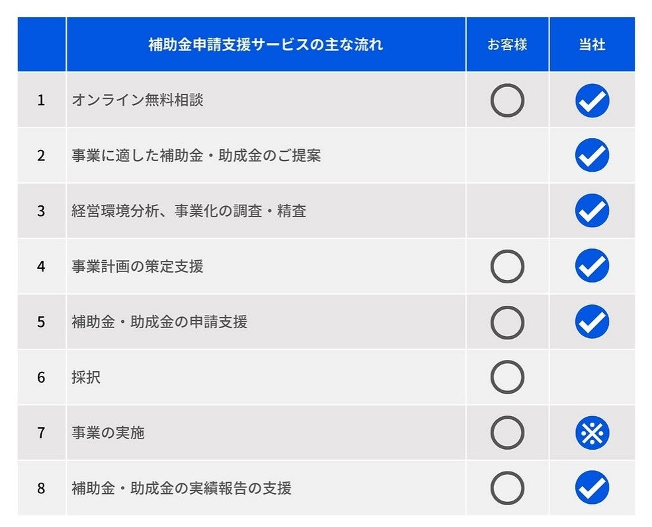Click the 当社 checkmark for 補助金・助成金の申請支援
The height and width of the screenshot is (527, 652).
[592, 322]
